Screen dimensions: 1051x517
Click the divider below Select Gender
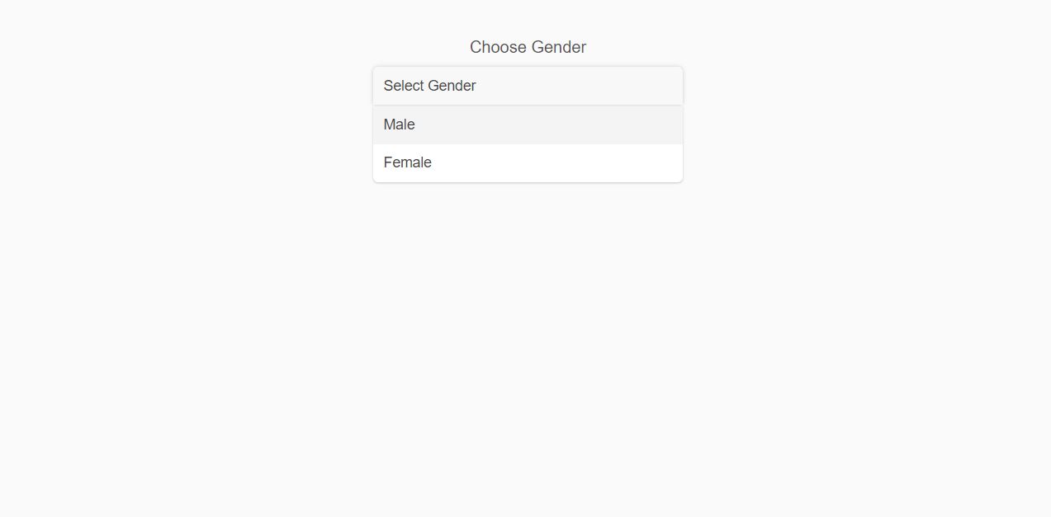(528, 106)
